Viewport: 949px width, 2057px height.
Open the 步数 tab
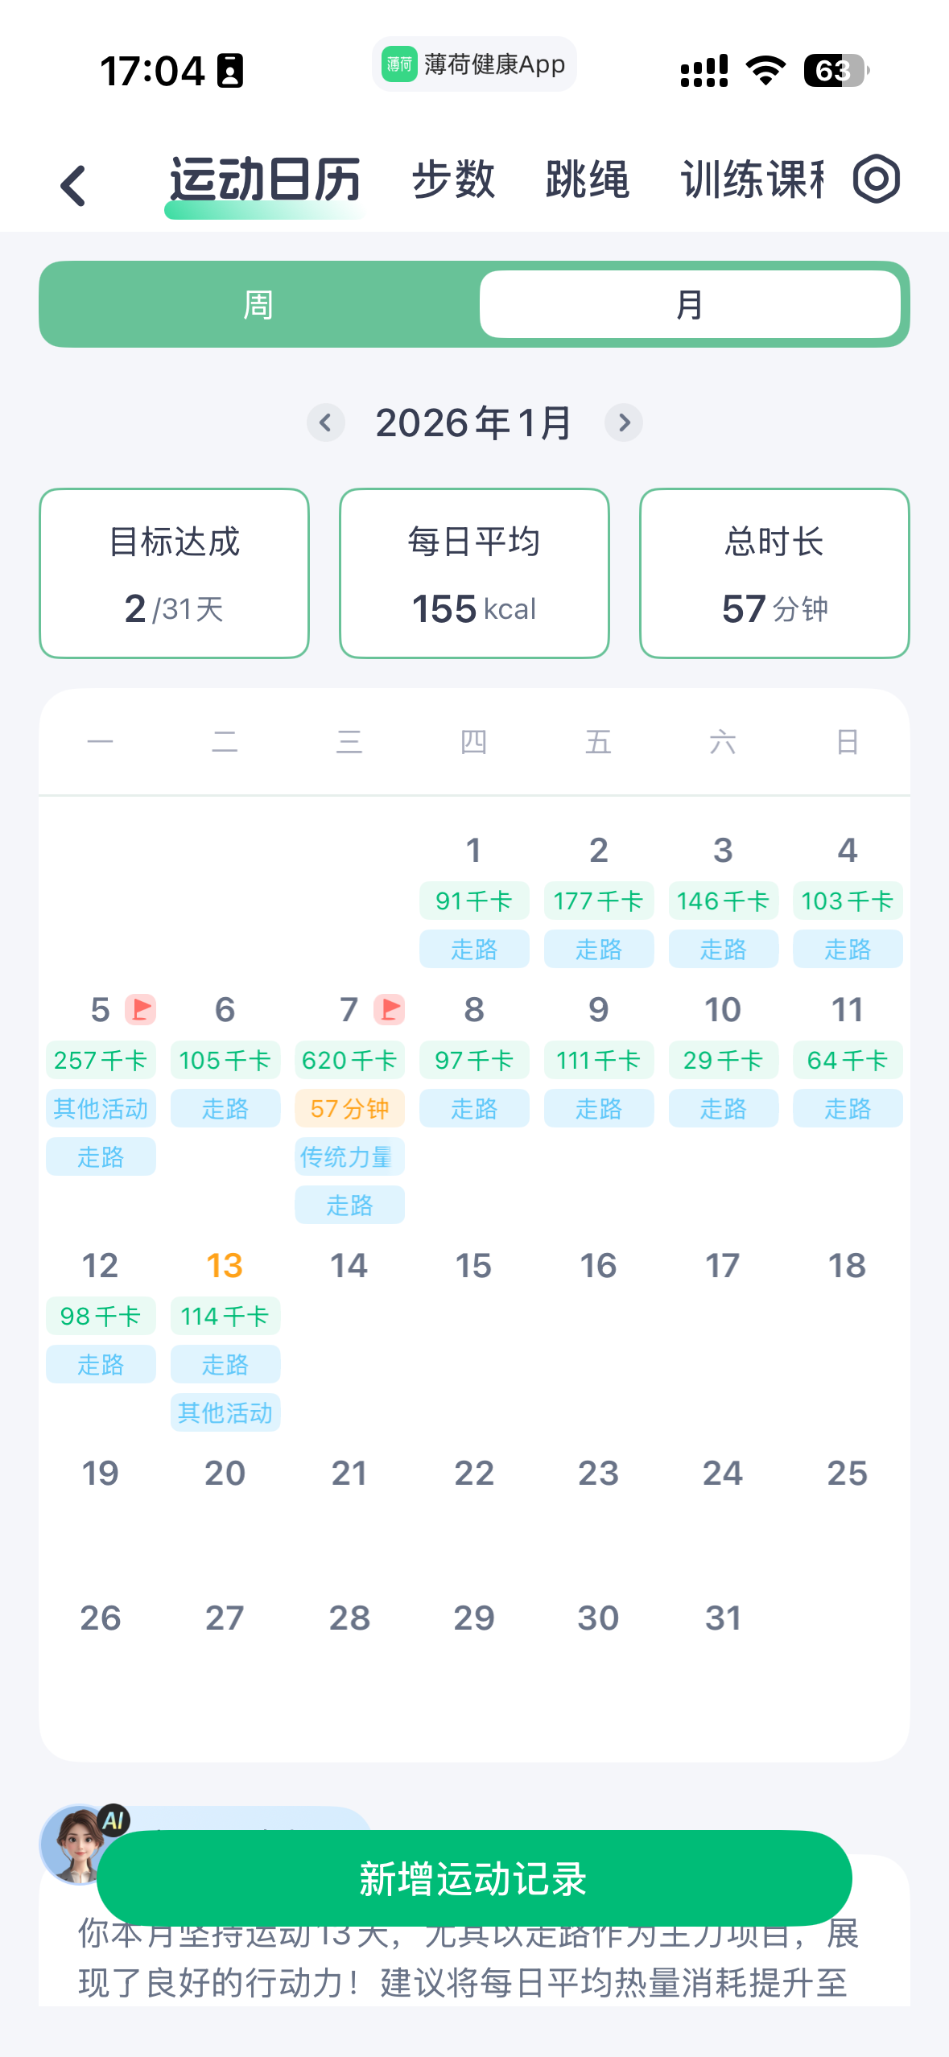point(453,179)
